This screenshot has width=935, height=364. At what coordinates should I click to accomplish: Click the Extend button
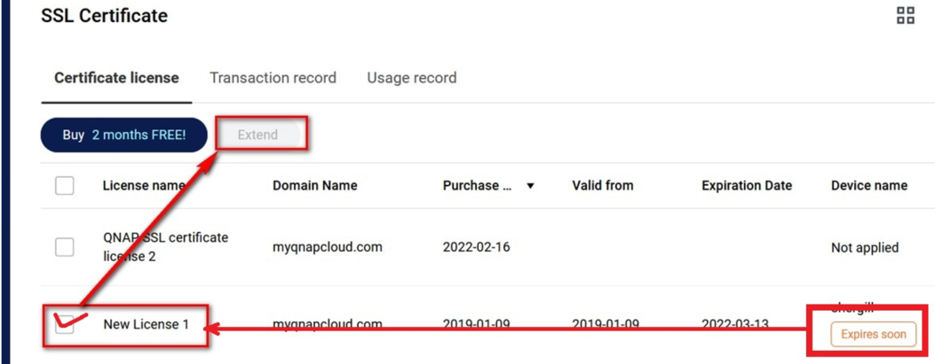(x=258, y=135)
